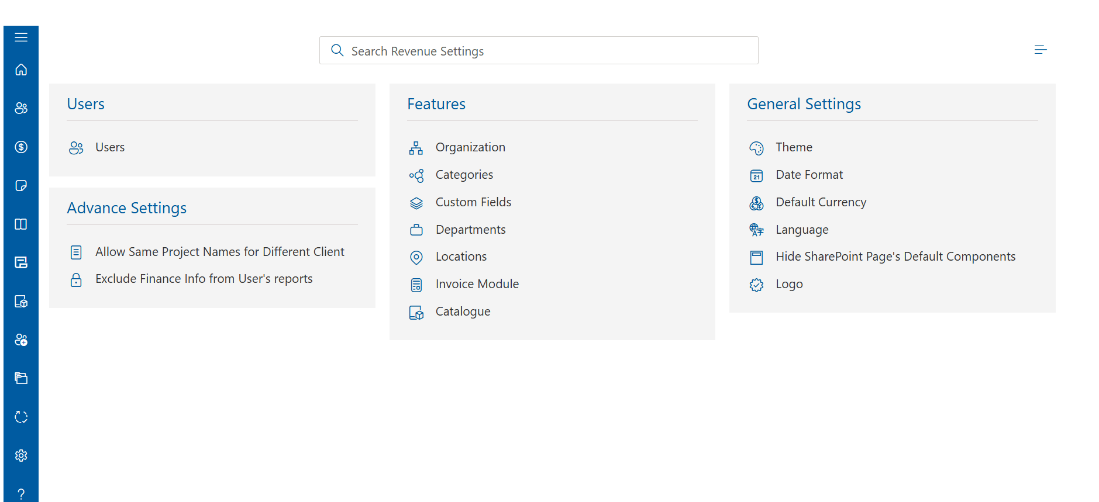Click the Logo badge icon
The image size is (1099, 502).
pos(756,285)
